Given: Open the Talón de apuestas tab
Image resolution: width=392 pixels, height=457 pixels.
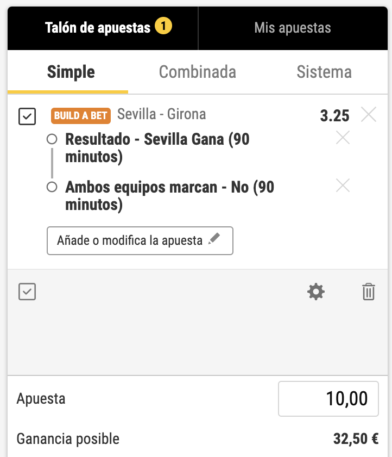Looking at the screenshot, I should (x=98, y=28).
